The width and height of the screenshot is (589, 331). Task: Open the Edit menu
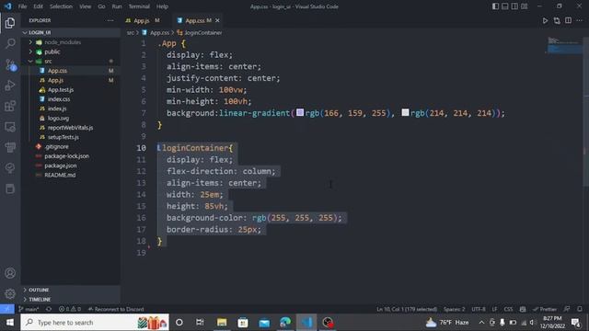38,6
